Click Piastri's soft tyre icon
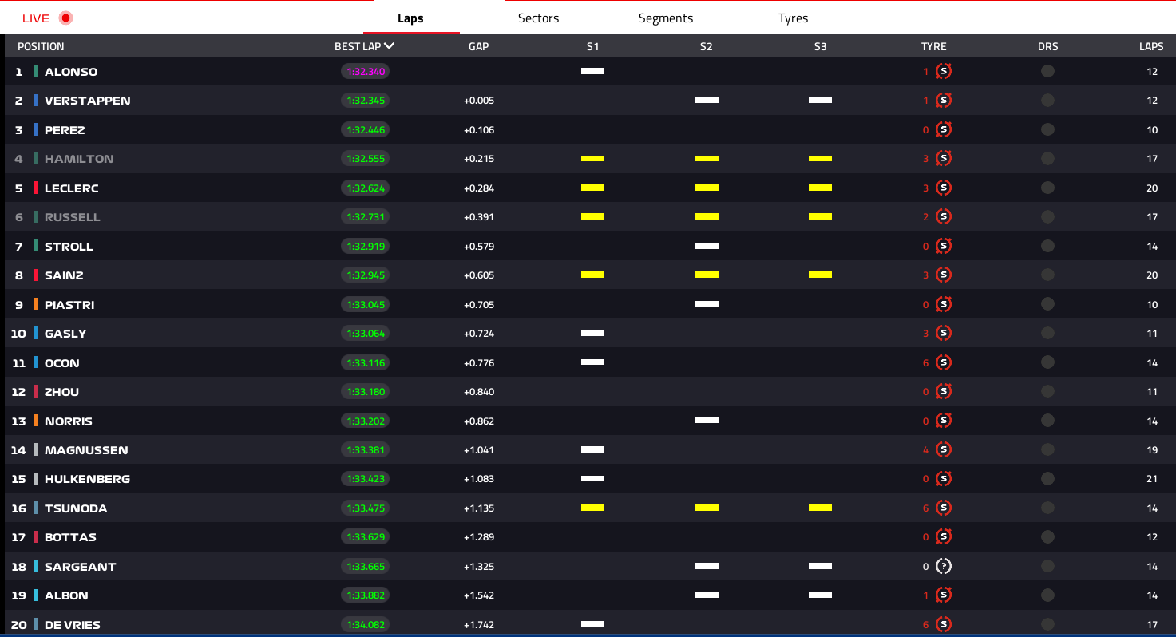Image resolution: width=1176 pixels, height=637 pixels. pyautogui.click(x=944, y=304)
